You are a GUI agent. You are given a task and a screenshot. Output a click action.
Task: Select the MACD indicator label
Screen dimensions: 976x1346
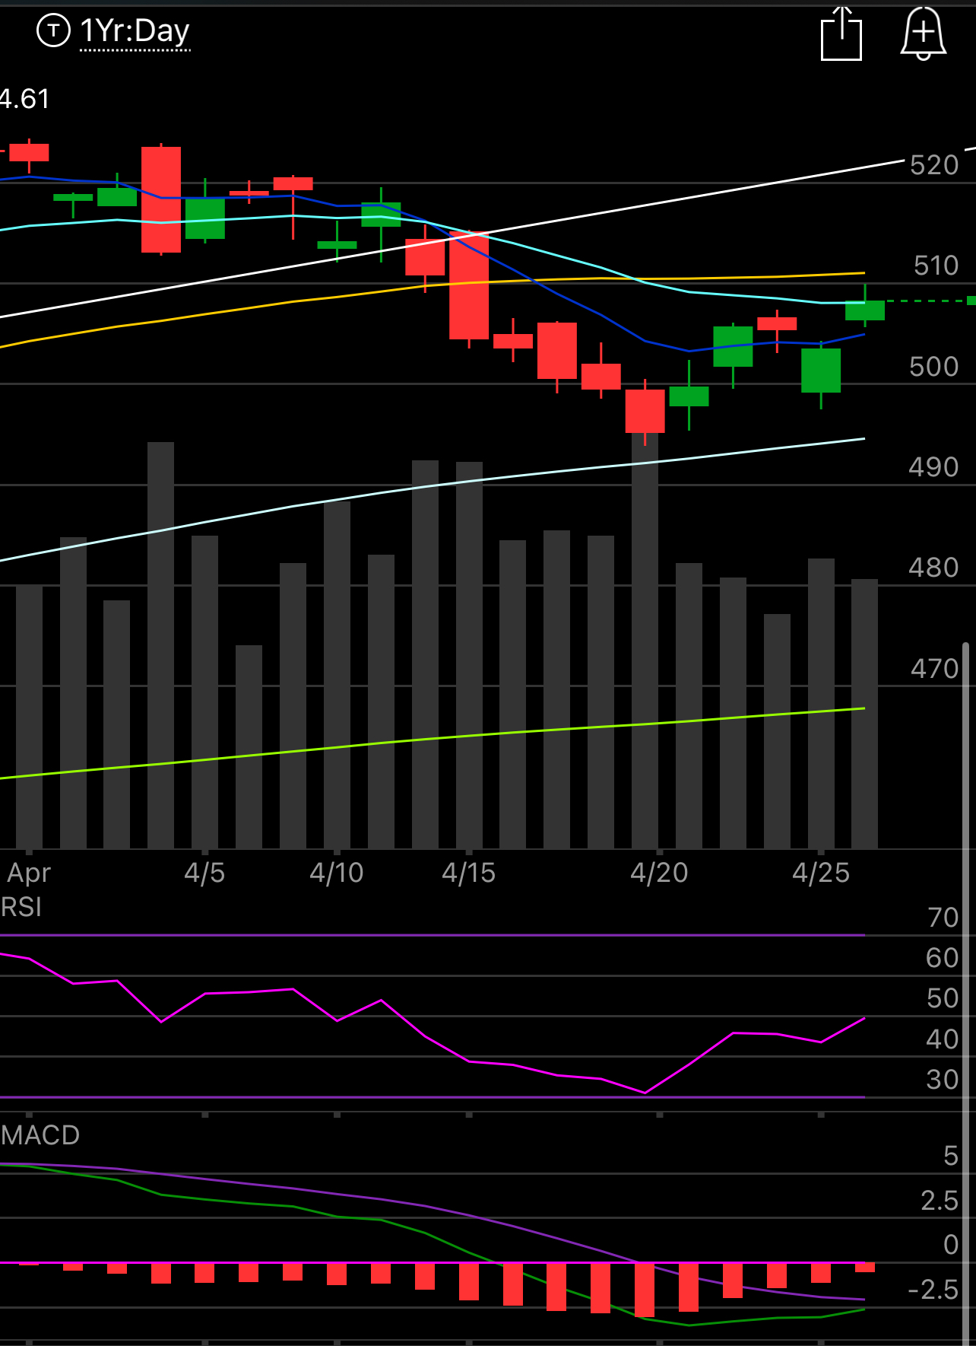(x=40, y=1135)
